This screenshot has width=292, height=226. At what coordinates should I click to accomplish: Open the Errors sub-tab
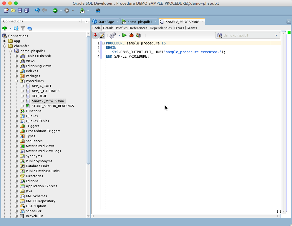click(x=179, y=28)
